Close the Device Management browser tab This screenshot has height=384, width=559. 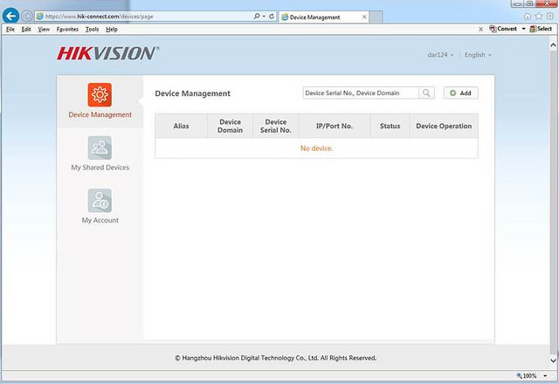click(364, 17)
